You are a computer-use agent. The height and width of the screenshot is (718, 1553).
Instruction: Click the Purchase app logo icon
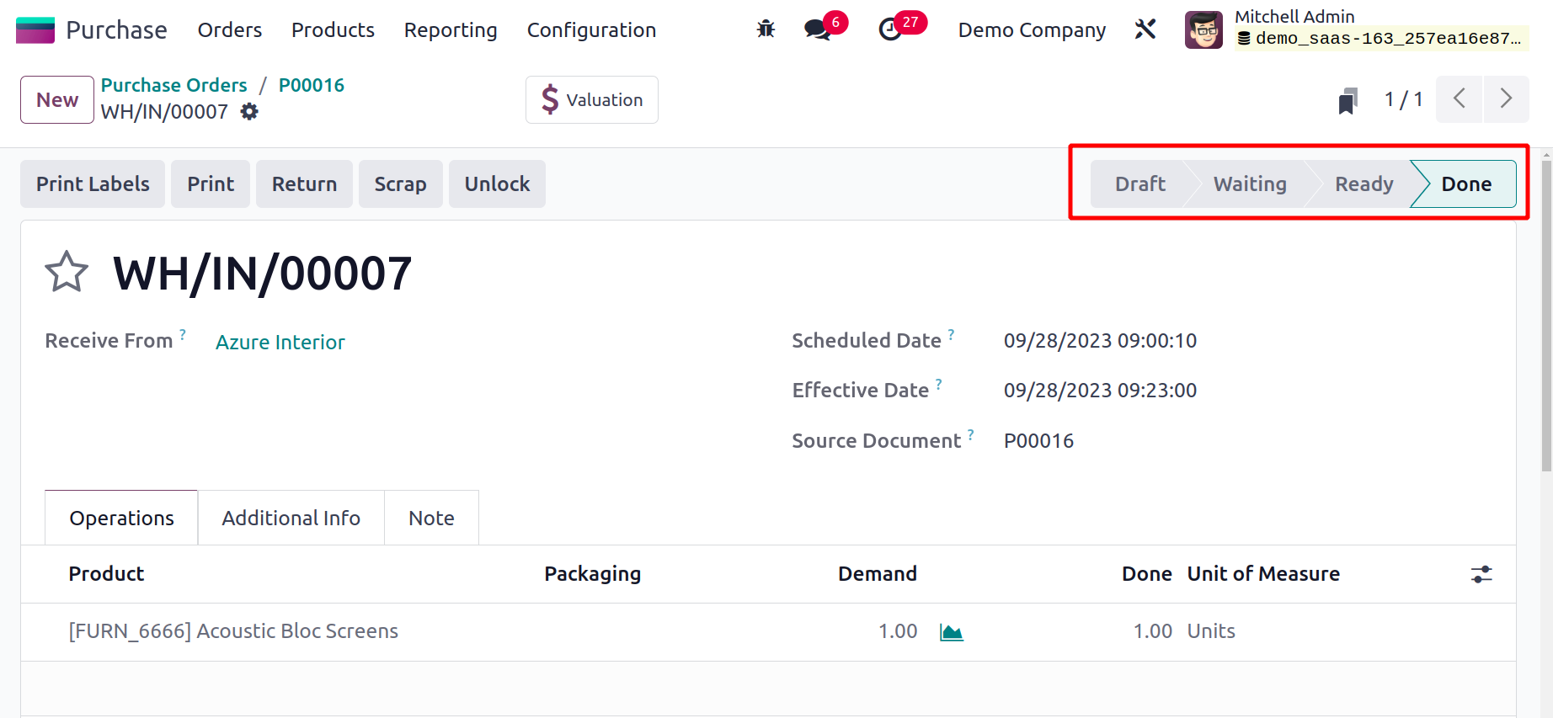tap(35, 30)
